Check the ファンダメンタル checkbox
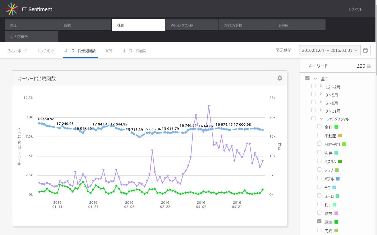This screenshot has width=377, height=235. click(313, 118)
